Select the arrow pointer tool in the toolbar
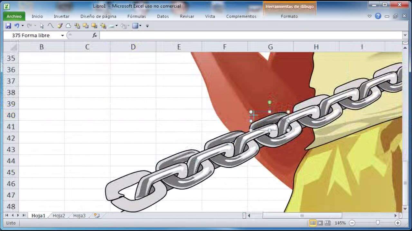 (x=42, y=26)
